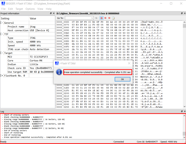This screenshot has height=144, width=186.
Task: Click the Log panel scroll down arrow
Action: 184,137
